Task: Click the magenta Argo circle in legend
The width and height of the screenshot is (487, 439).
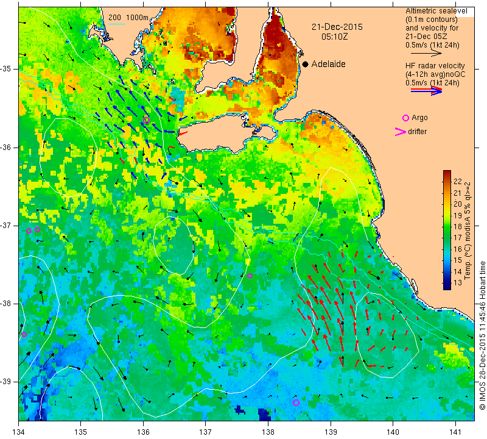Action: point(405,118)
